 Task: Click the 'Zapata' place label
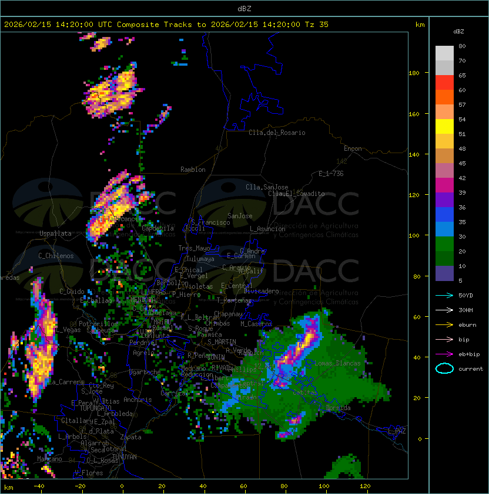click(x=130, y=437)
